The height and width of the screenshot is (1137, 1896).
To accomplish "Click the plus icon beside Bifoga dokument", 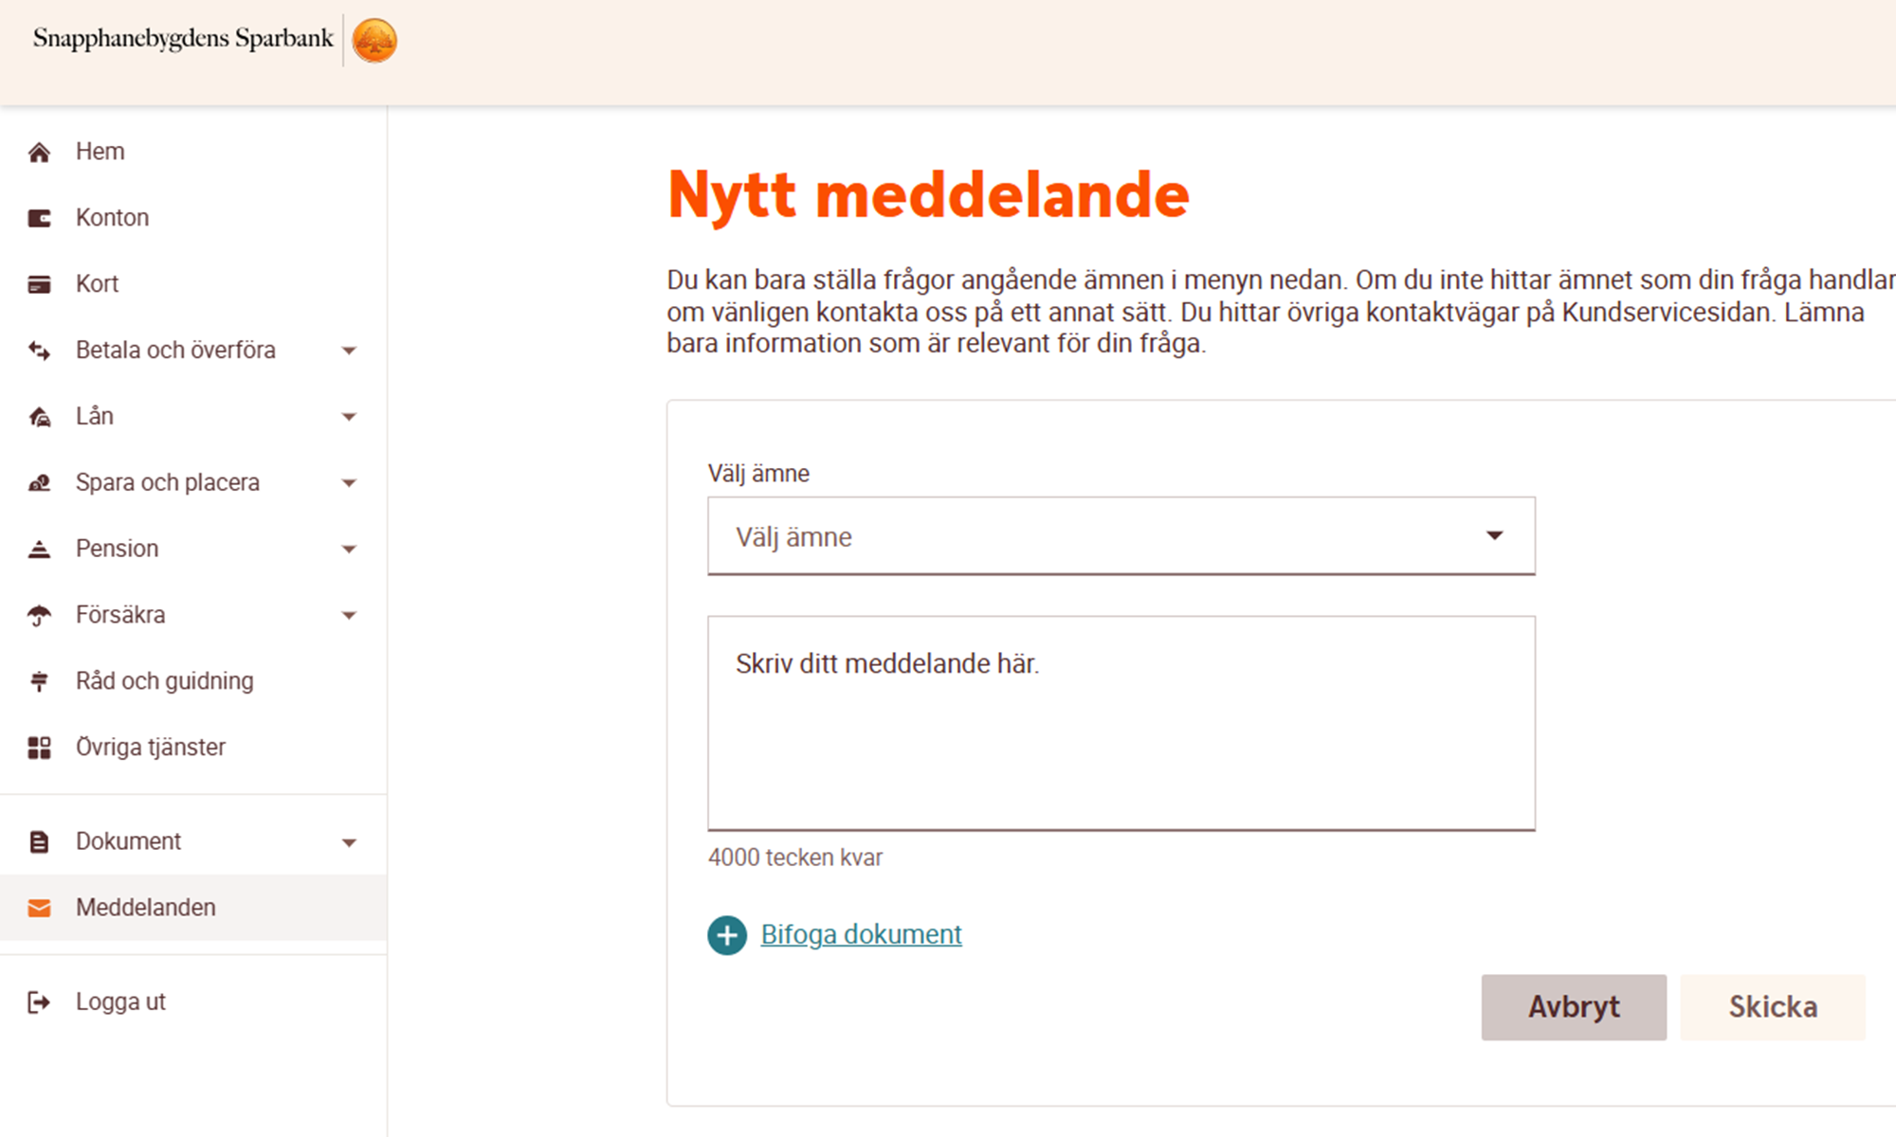I will pos(727,935).
